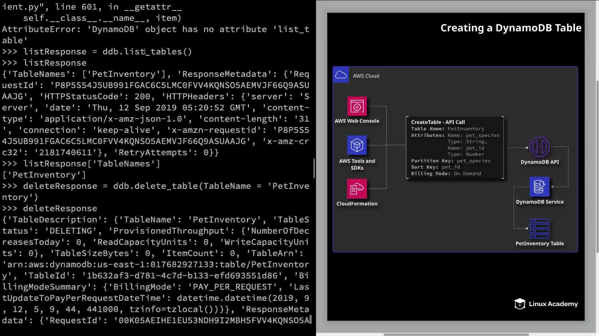Click the horizontal scrollbar beneath the slide

click(x=456, y=334)
